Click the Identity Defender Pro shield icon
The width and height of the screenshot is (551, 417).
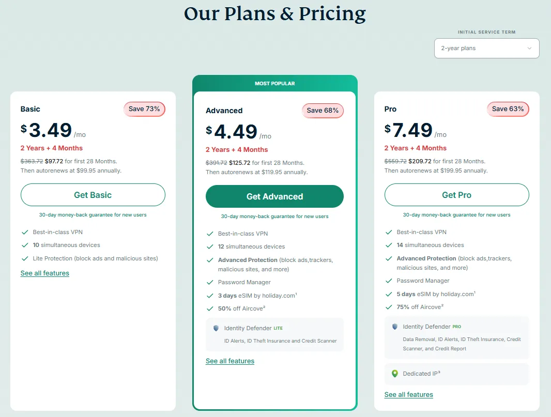394,327
